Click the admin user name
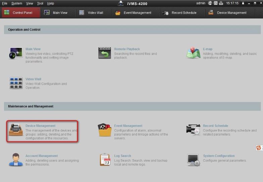Viewport: 263px width, 182px height. pyautogui.click(x=201, y=3)
